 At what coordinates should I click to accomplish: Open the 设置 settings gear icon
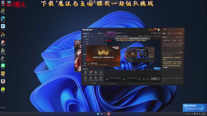[x=147, y=79]
